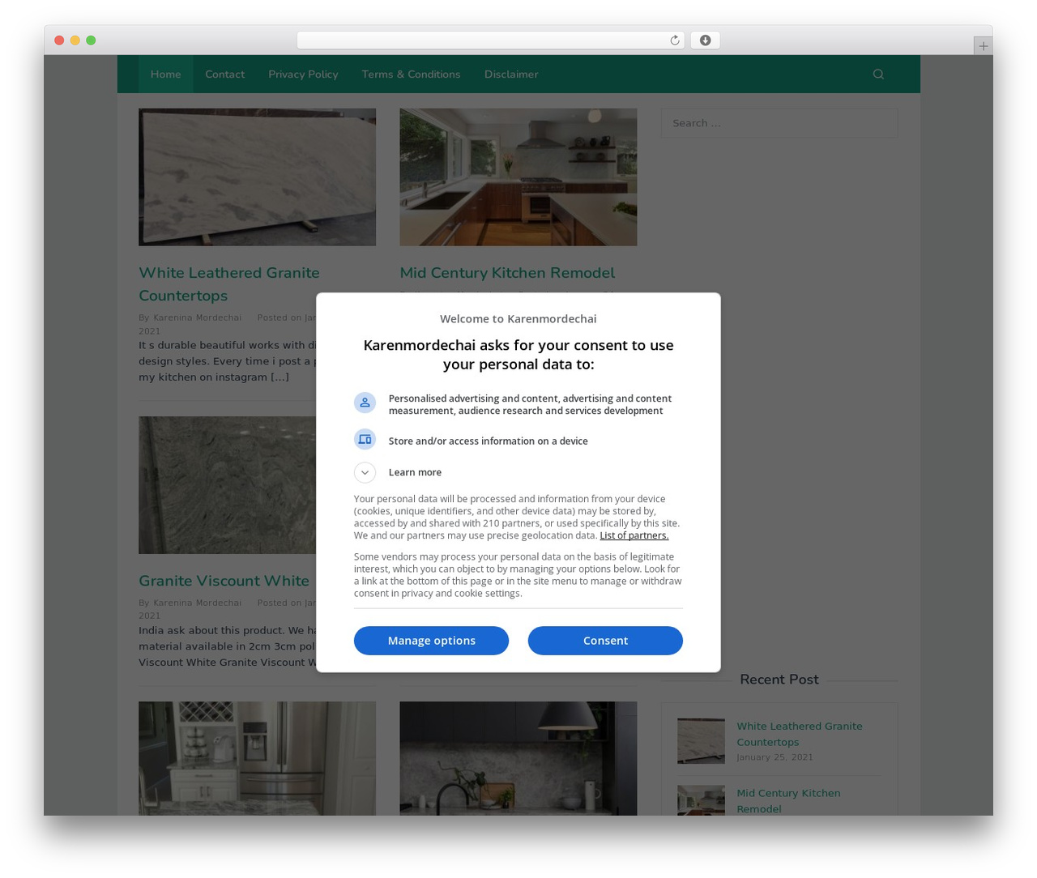Open the dark kitchen pendant lamp image
Screen dimensions: 1037x878
[518, 758]
